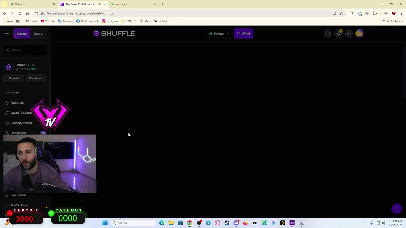Open the dictators bookmark

(161, 21)
